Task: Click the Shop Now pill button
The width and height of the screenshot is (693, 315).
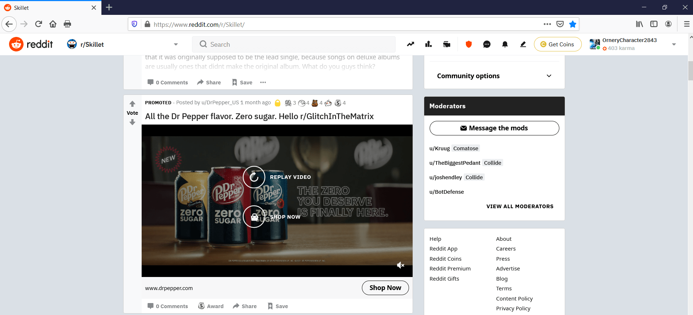Action: click(x=385, y=288)
